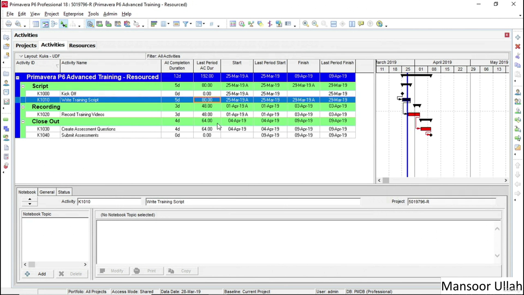The width and height of the screenshot is (524, 295).
Task: Toggle the Trace Logic view button
Action: (x=64, y=24)
